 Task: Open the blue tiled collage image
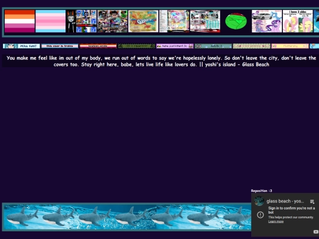(x=86, y=21)
